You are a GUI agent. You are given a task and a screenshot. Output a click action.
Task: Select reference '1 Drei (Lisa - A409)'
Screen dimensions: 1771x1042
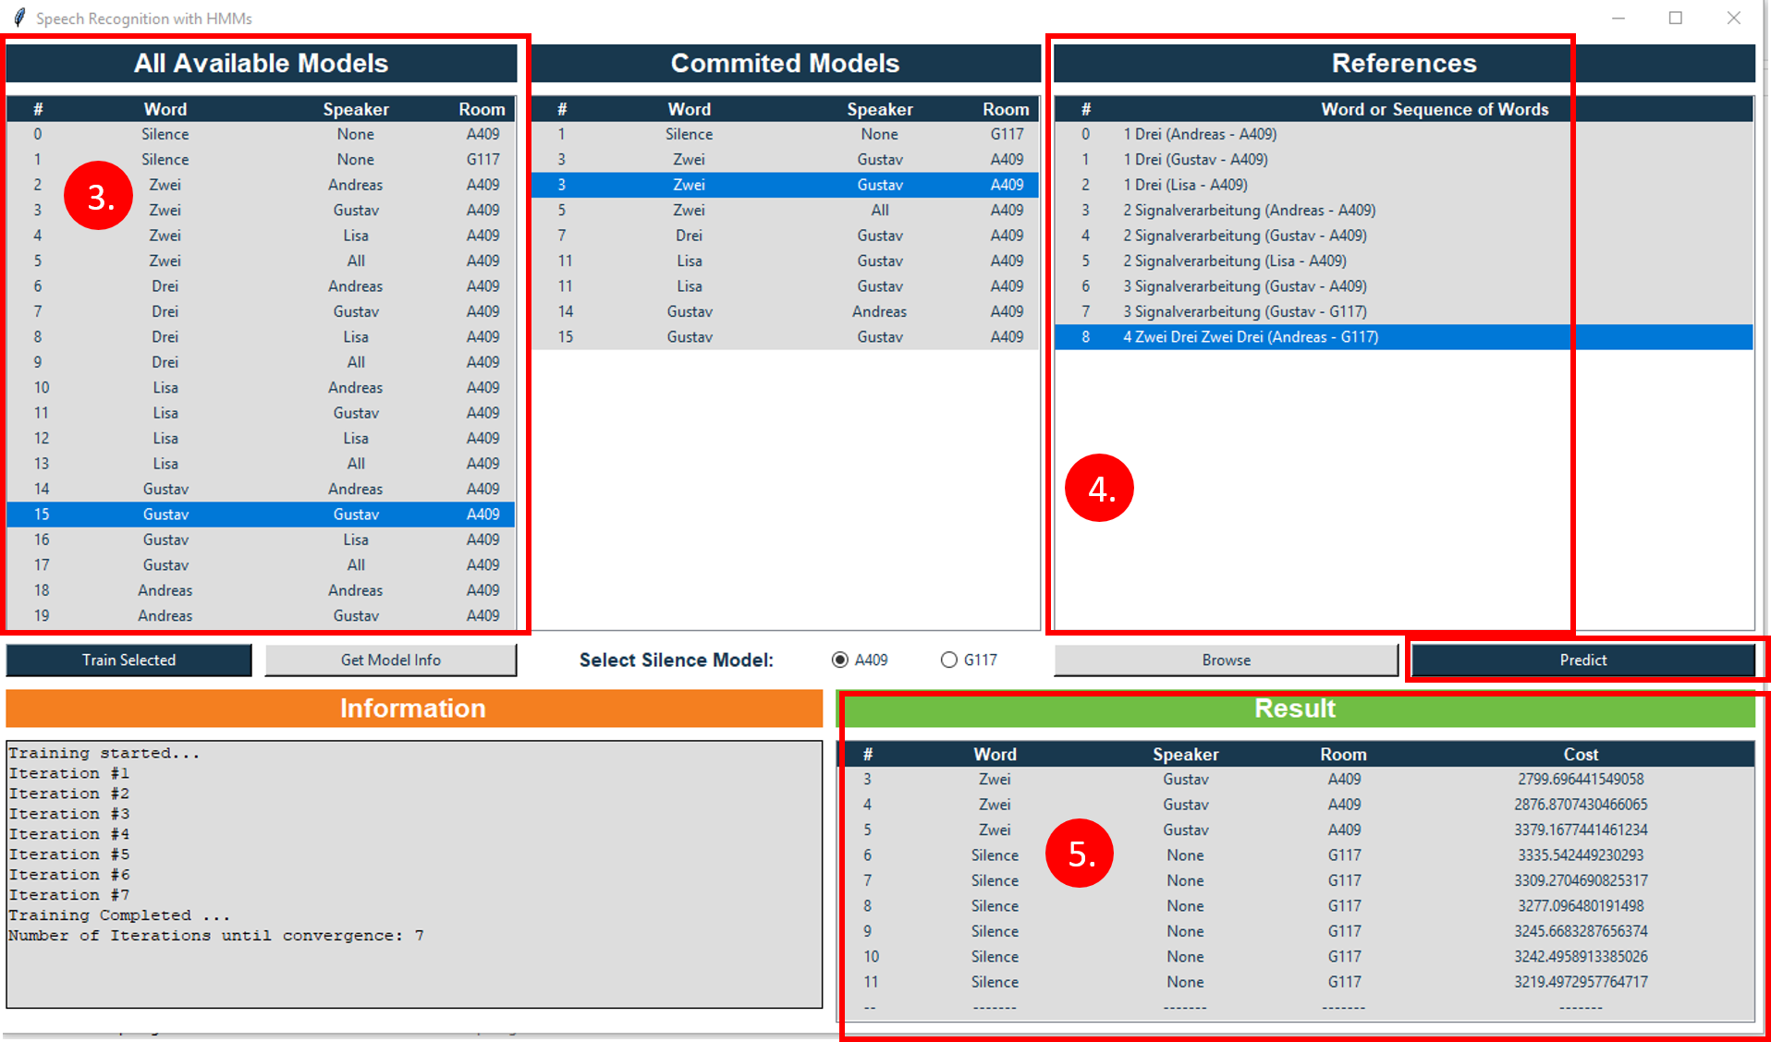pyautogui.click(x=1403, y=185)
